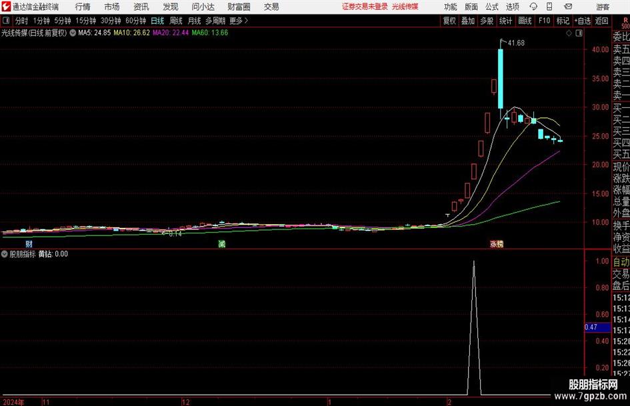This screenshot has height=406, width=630.
Task: Click the 减 marker on the chart
Action: coord(221,244)
